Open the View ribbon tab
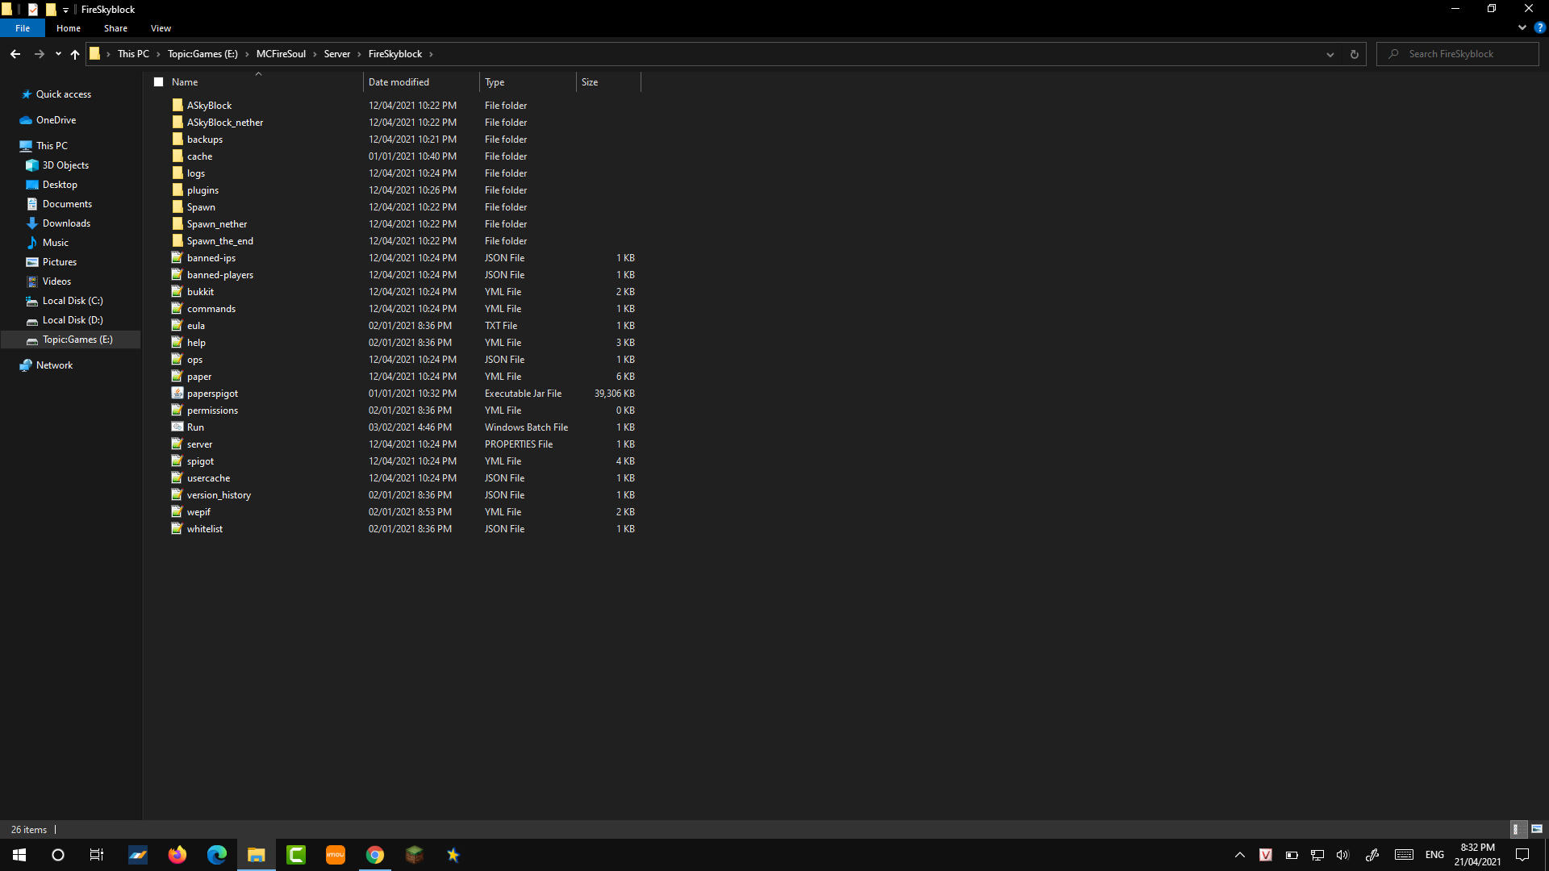Screen dimensions: 1549x871 coord(161,28)
